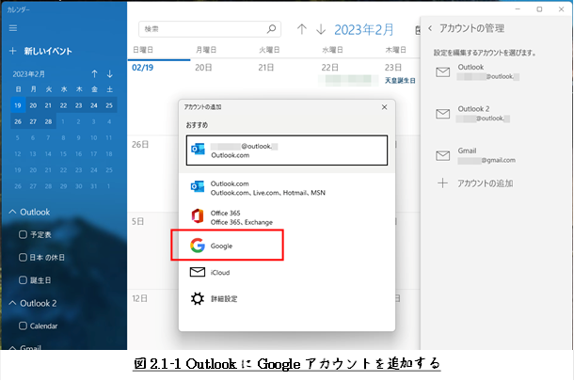This screenshot has height=381, width=574.
Task: Minimize the Calendar window
Action: click(x=518, y=9)
